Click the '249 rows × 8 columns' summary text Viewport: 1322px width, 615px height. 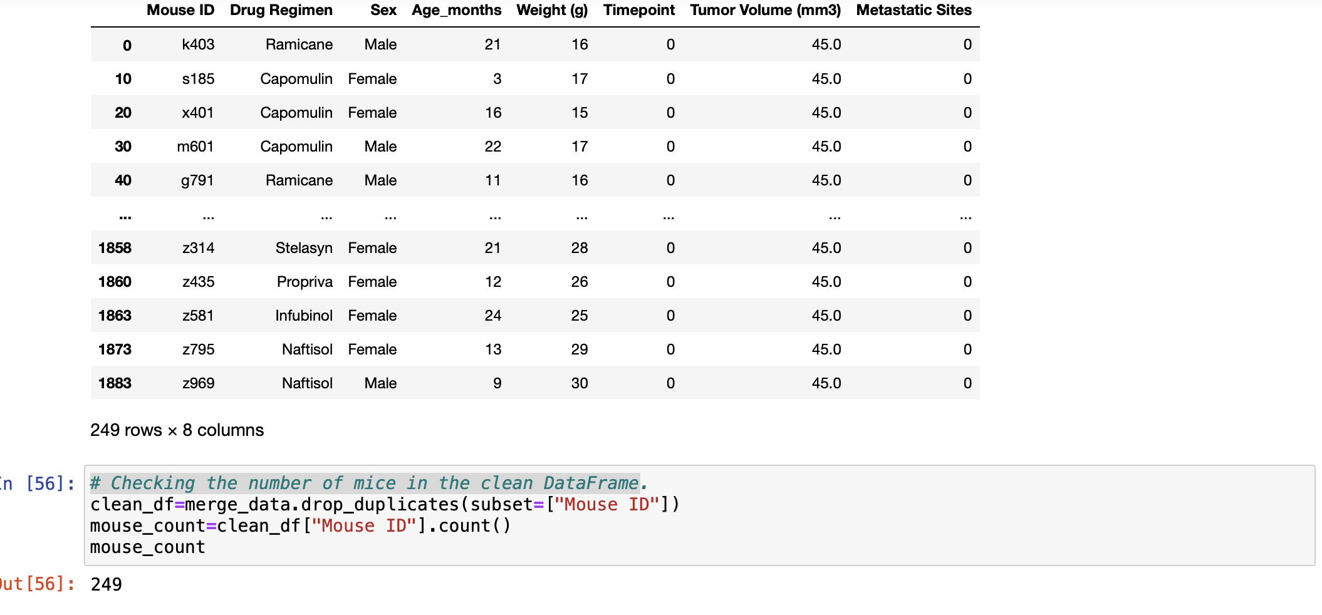(x=177, y=430)
